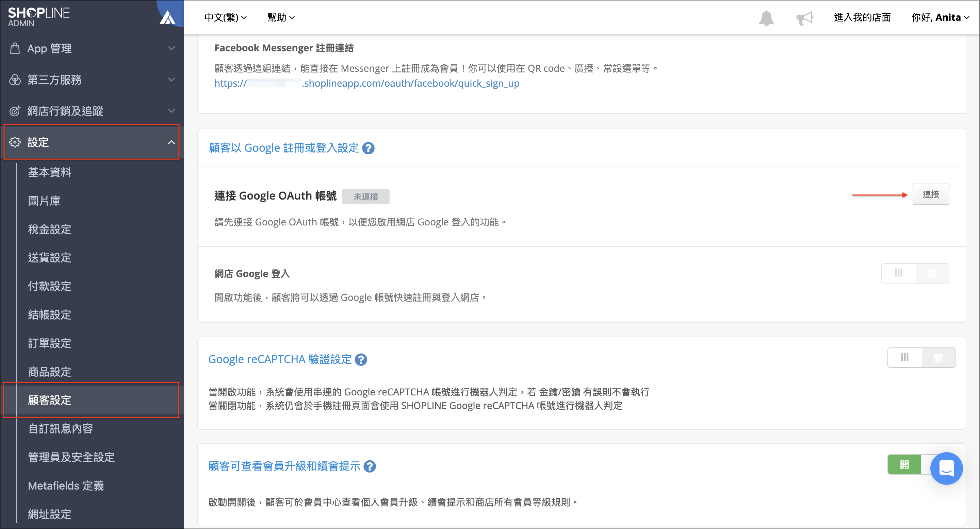
Task: Open 基本資料 settings
Action: point(49,172)
